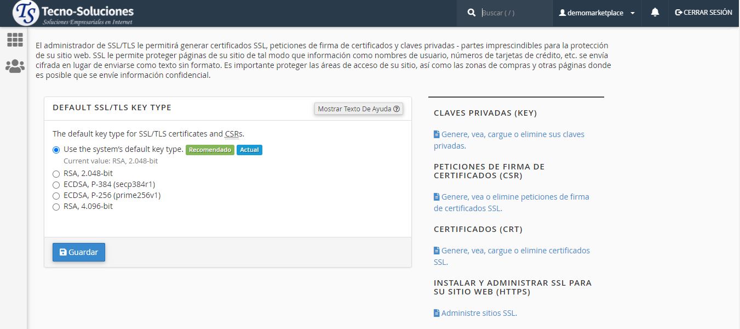Open the applications grid icon in sidebar
Image resolution: width=740 pixels, height=329 pixels.
(x=15, y=39)
